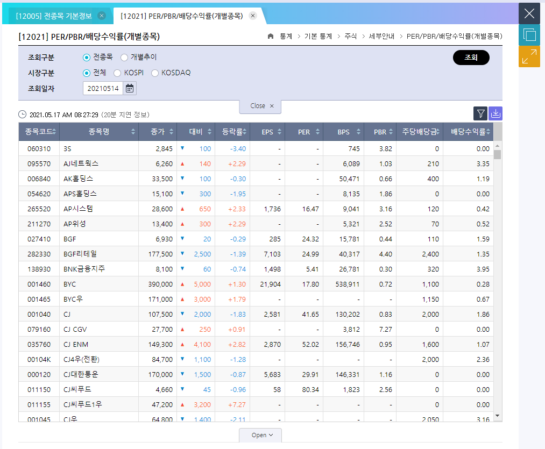
Task: Click the large X close panel icon
Action: [x=529, y=13]
